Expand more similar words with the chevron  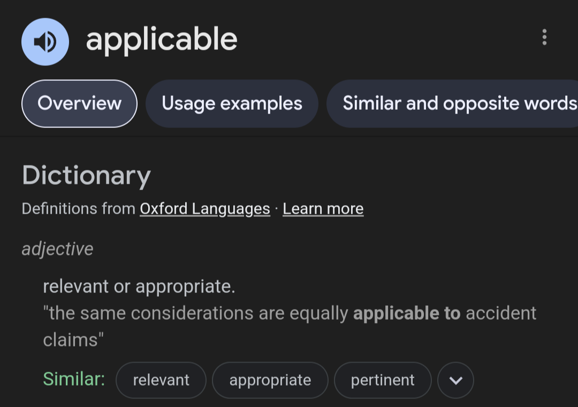455,380
